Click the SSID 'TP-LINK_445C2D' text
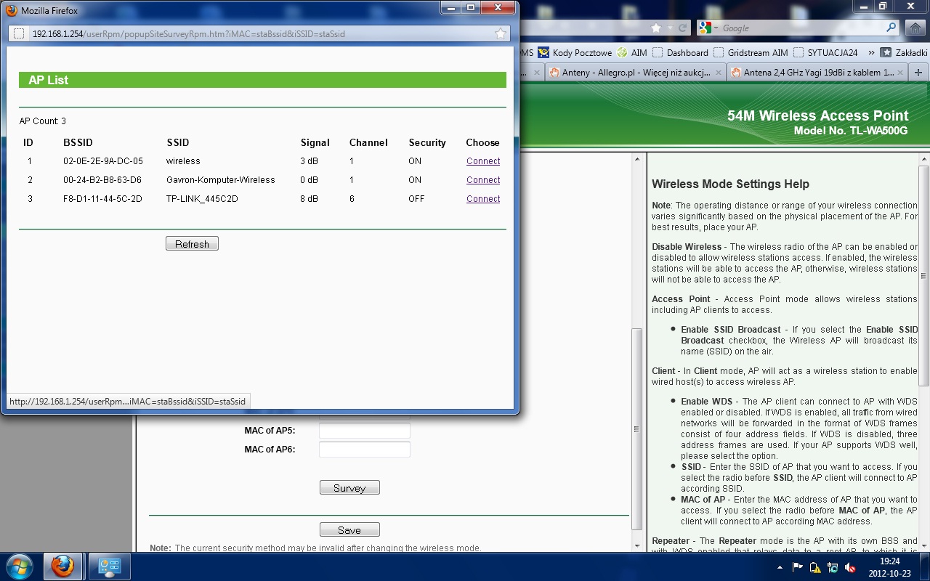 (x=202, y=199)
